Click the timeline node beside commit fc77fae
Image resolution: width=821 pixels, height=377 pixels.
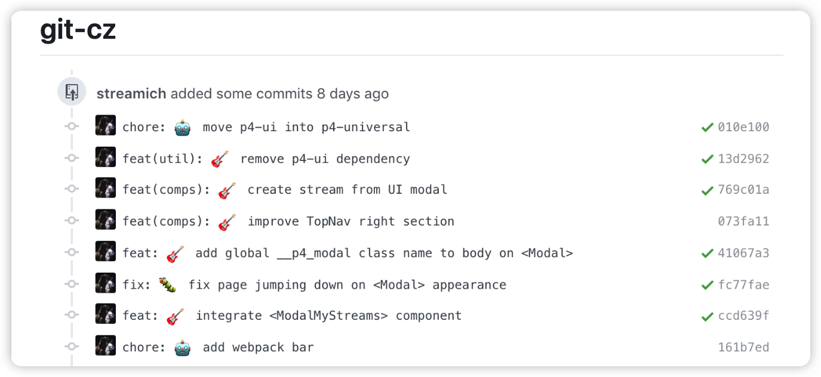click(x=72, y=284)
